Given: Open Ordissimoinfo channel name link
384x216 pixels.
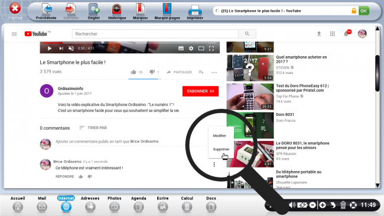Looking at the screenshot, I should point(70,88).
